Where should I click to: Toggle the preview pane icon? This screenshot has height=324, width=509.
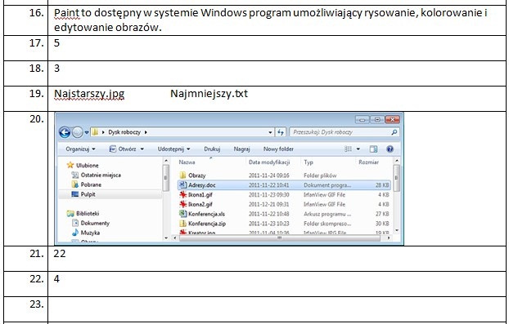tap(374, 149)
